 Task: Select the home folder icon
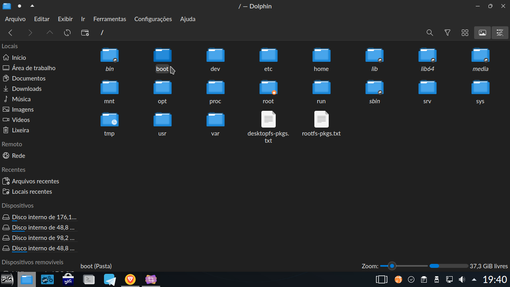click(x=322, y=55)
